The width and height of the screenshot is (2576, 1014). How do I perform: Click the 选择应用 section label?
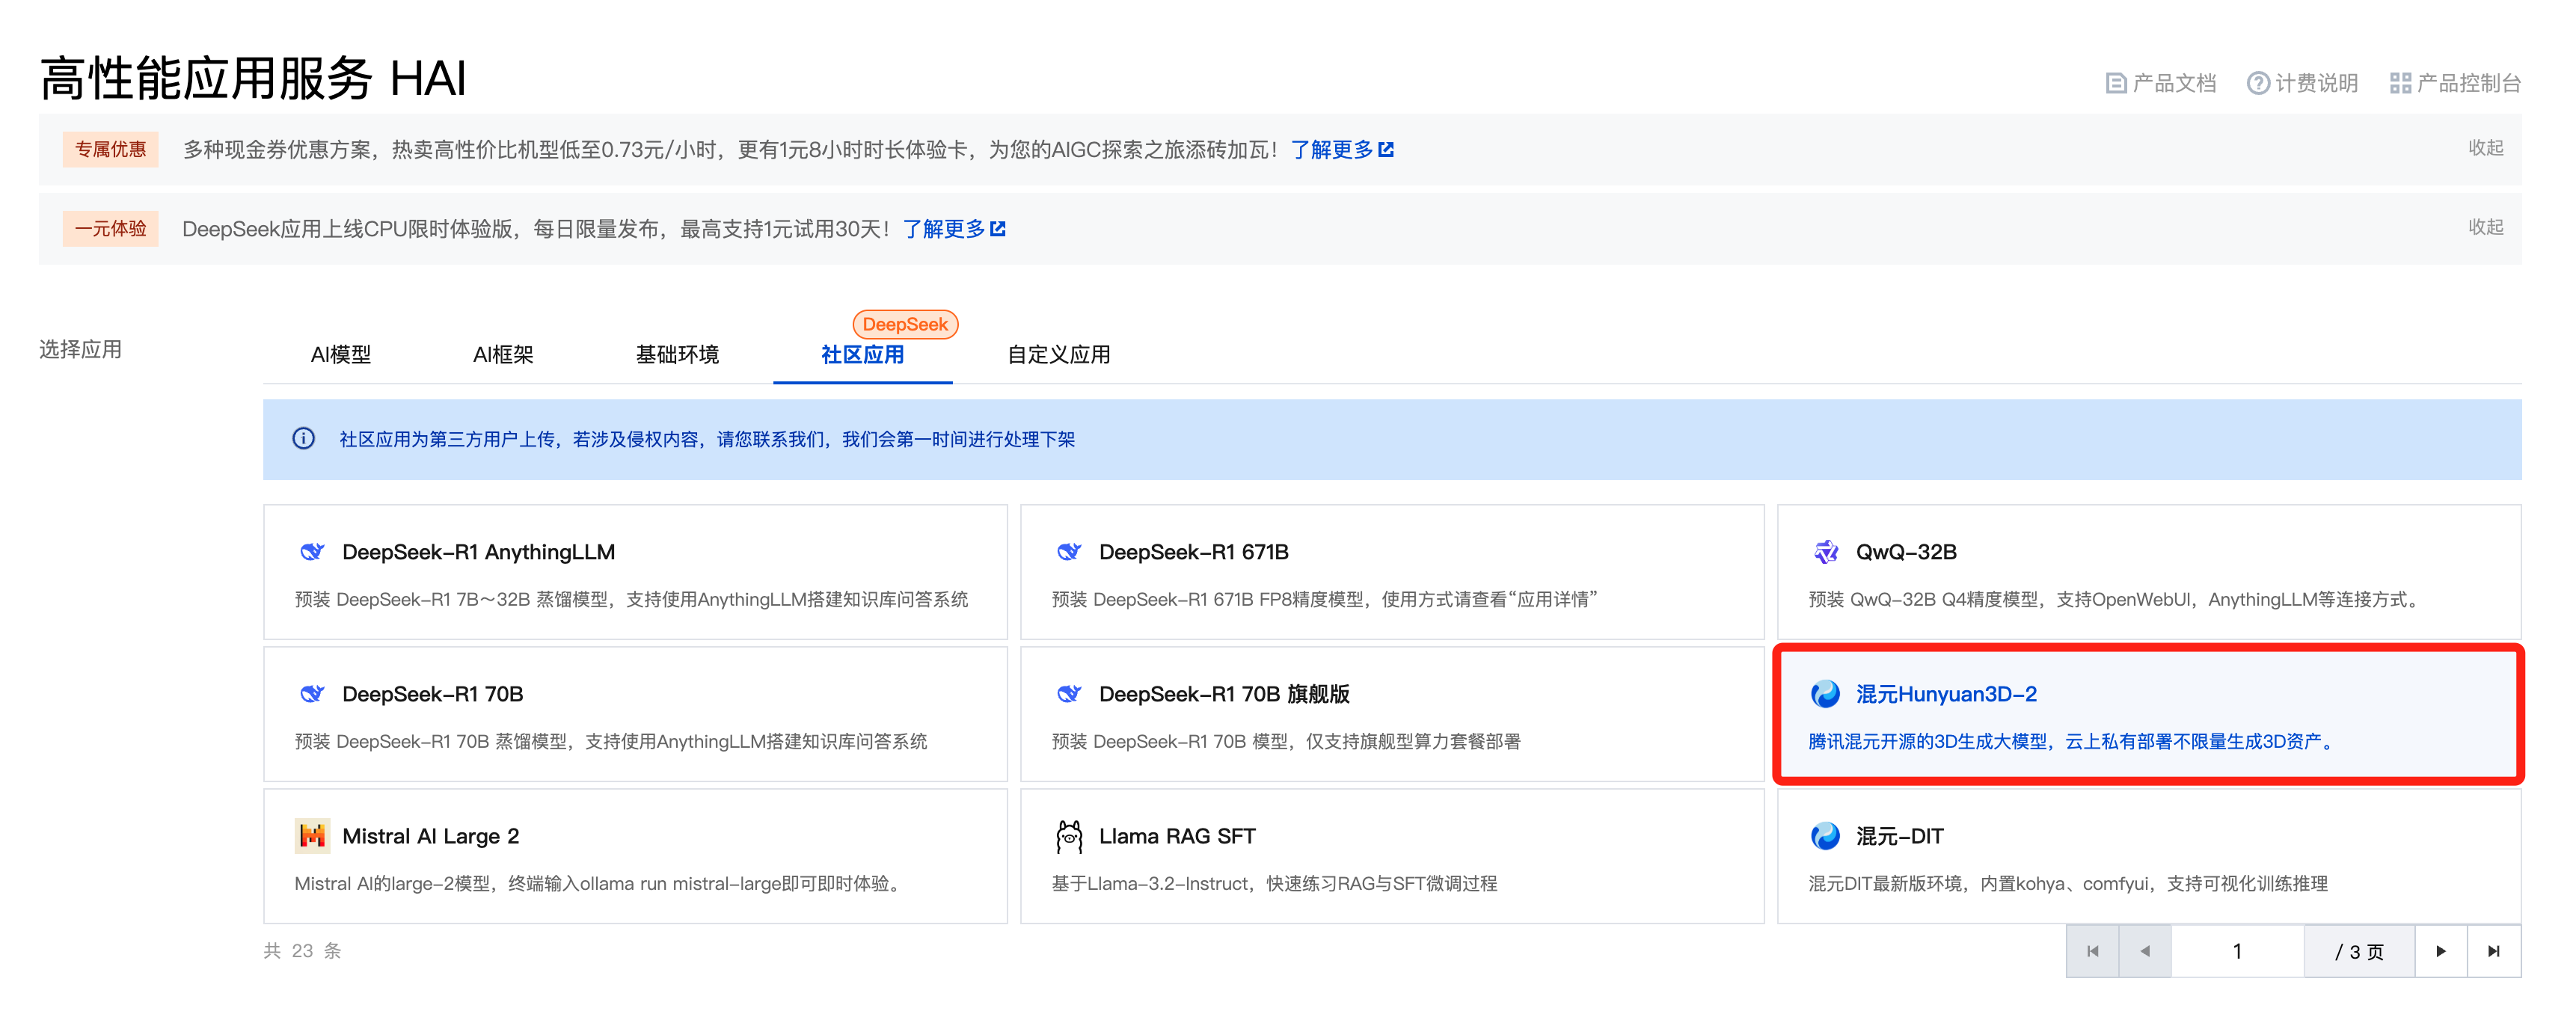(80, 349)
